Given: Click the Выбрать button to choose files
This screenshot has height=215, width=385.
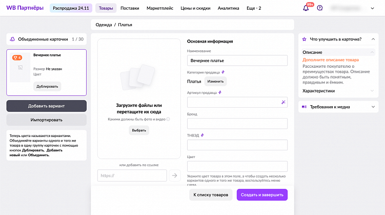Looking at the screenshot, I should coord(139,130).
